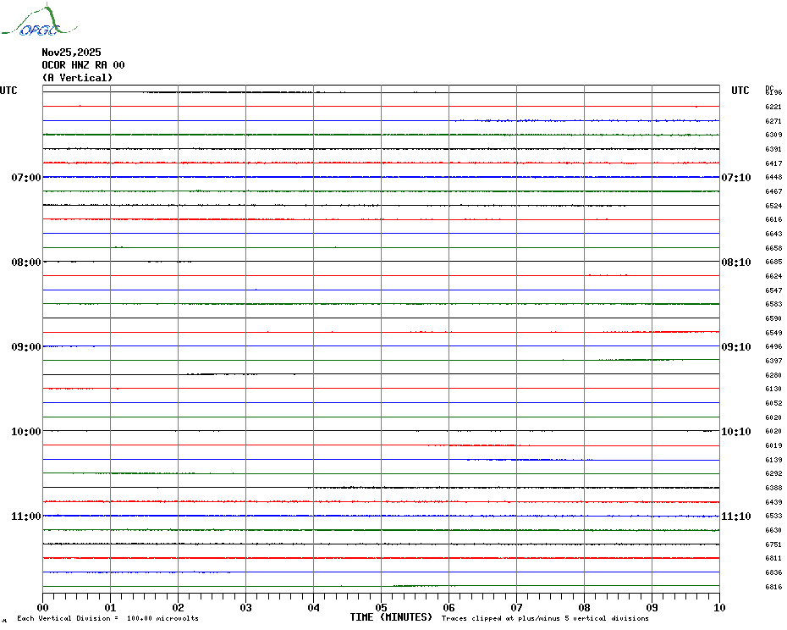Image resolution: width=787 pixels, height=630 pixels.
Task: Click the 00 minute tick on x-axis
Action: coord(43,607)
